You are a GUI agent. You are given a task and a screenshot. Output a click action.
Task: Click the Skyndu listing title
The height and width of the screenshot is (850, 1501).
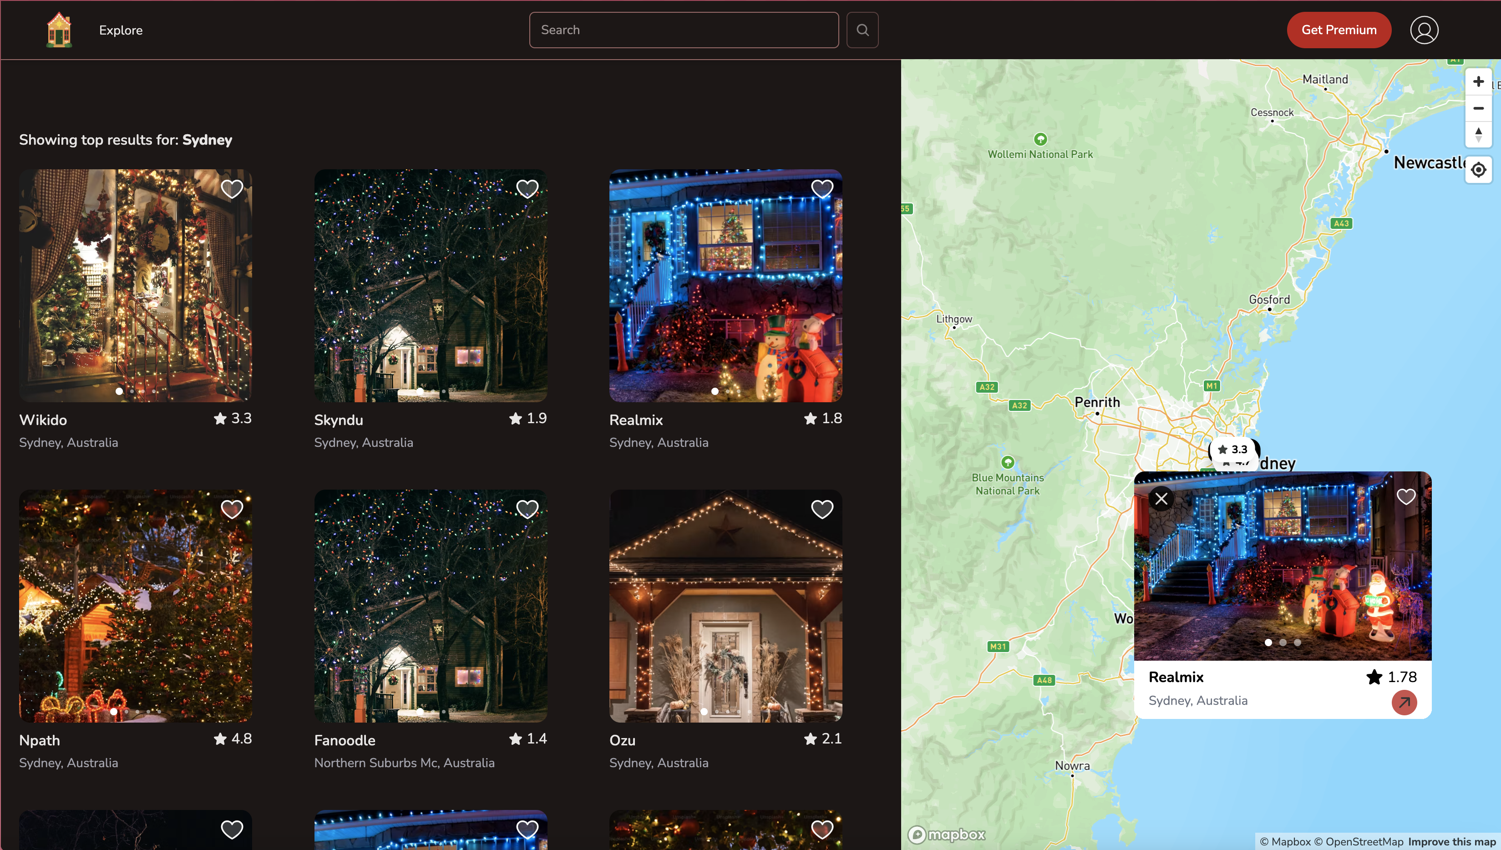point(339,420)
